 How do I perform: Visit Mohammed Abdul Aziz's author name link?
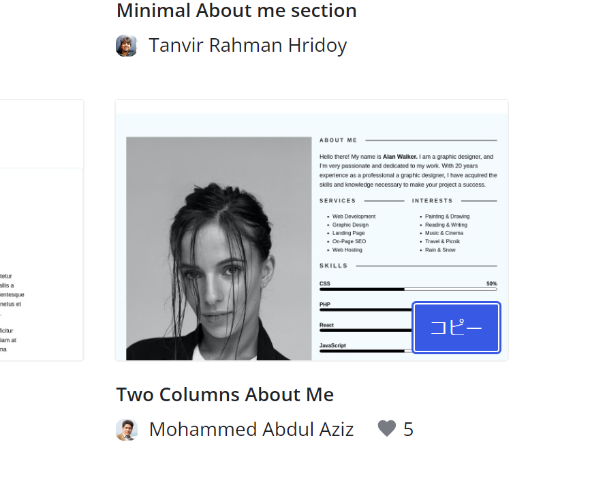[251, 430]
